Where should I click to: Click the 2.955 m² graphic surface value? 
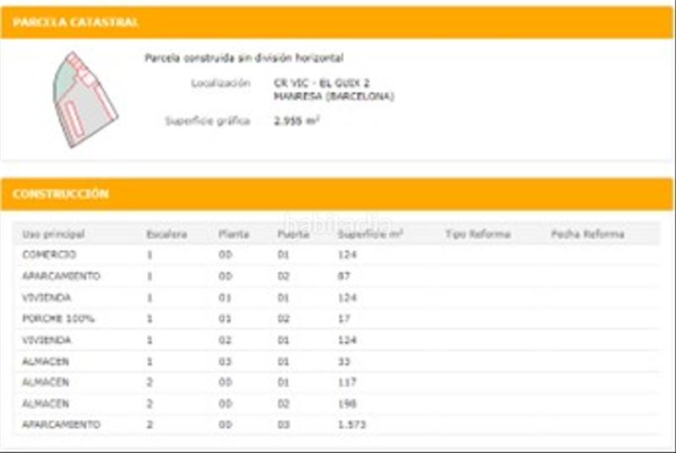[x=297, y=121]
